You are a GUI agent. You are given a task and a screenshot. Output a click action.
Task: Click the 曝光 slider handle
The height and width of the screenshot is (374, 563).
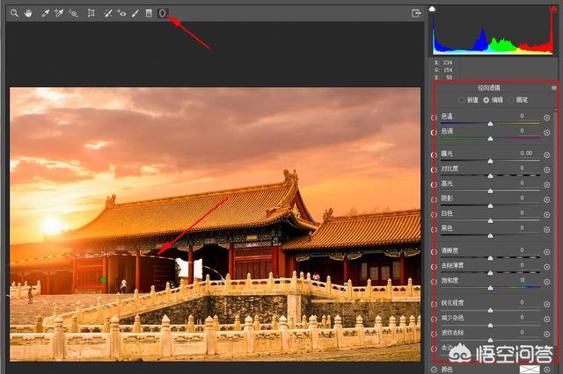click(x=490, y=162)
